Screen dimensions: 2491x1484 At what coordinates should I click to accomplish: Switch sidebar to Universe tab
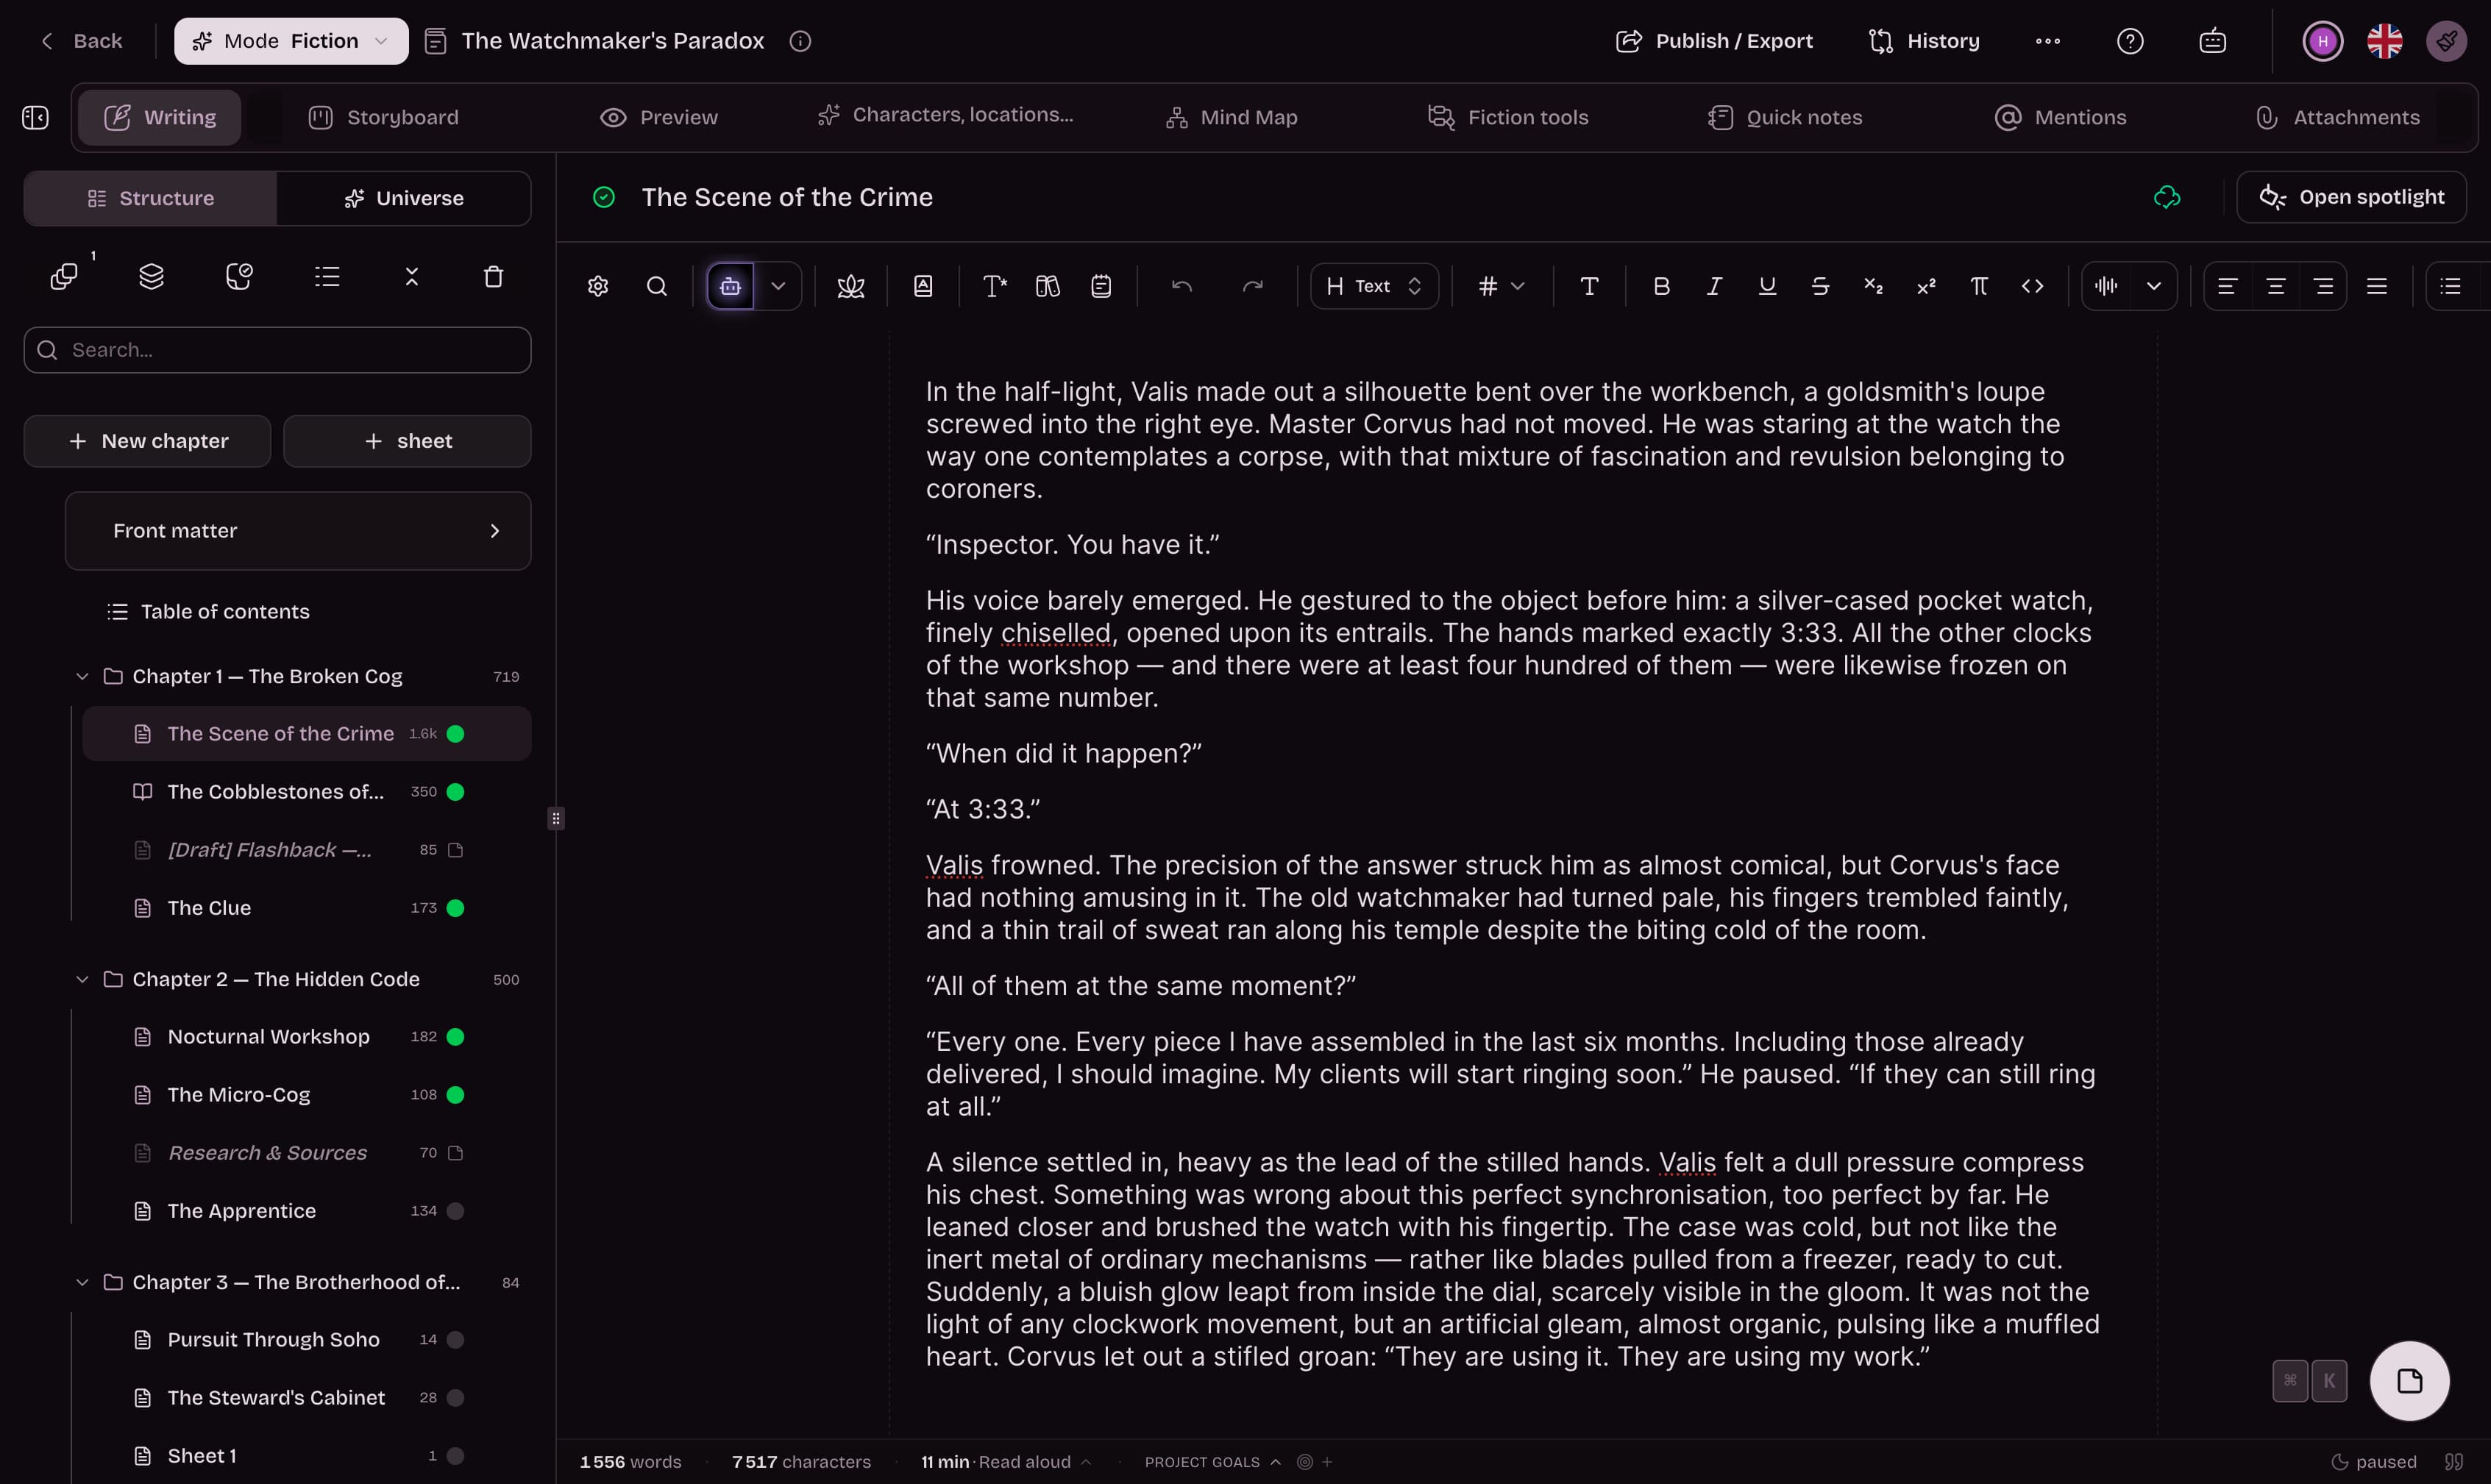404,198
